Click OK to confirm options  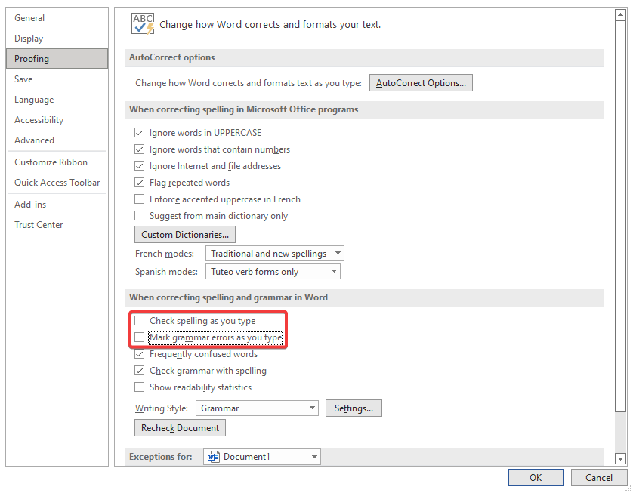coord(536,477)
